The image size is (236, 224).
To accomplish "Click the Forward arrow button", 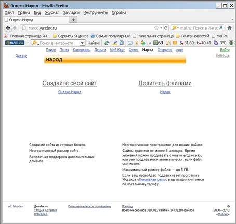I will (x=15, y=28).
